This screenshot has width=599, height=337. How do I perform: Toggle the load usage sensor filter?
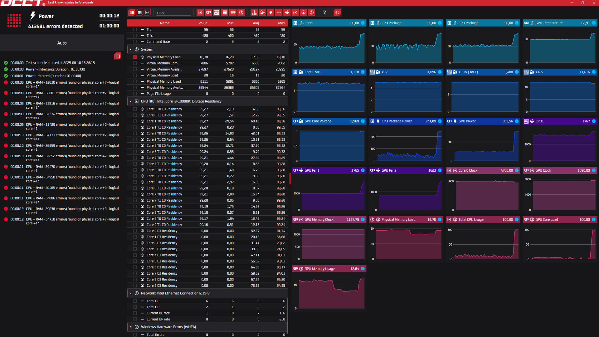303,12
